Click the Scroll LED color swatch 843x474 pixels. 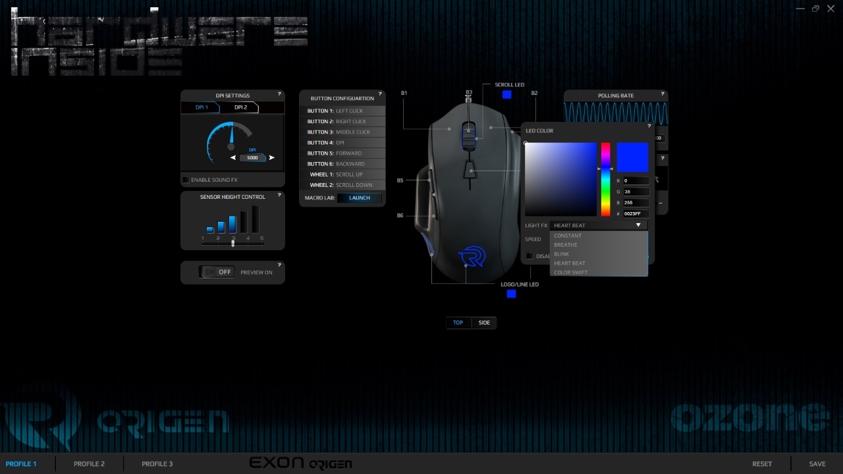506,95
